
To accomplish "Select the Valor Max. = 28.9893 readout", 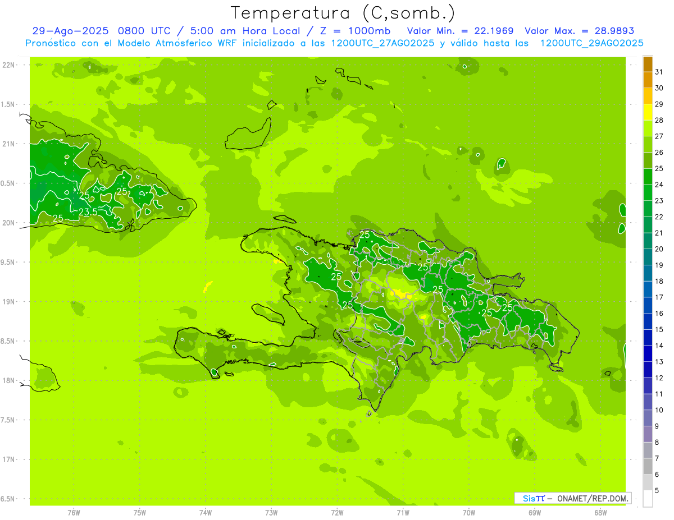I will [x=579, y=31].
